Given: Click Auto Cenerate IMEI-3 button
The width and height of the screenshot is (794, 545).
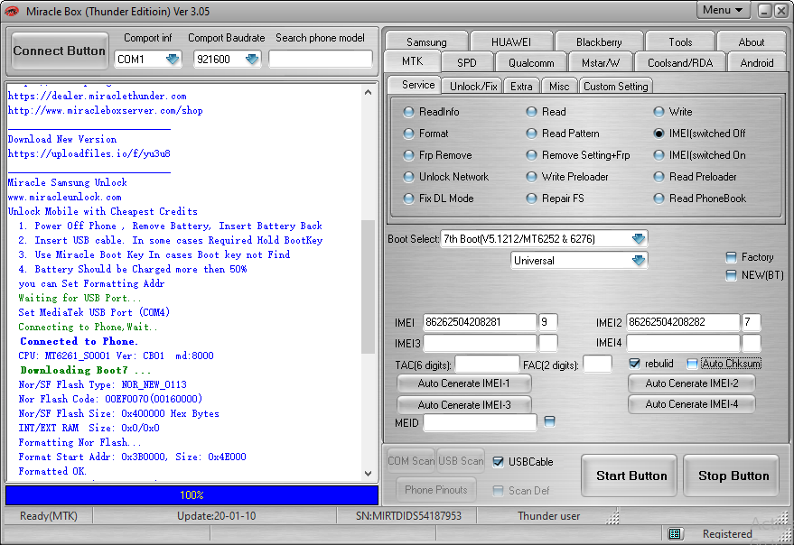Looking at the screenshot, I should pos(463,405).
